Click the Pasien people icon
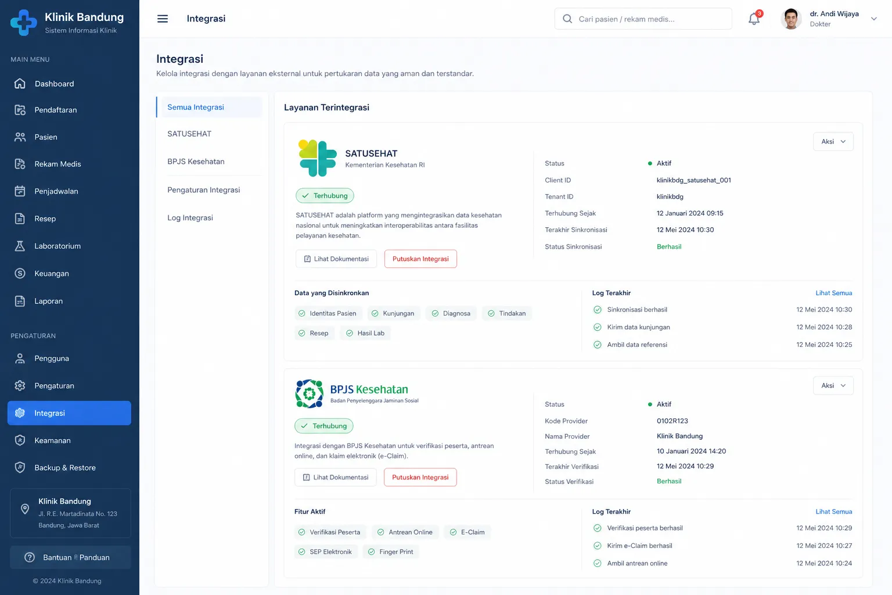Image resolution: width=892 pixels, height=595 pixels. coord(20,137)
